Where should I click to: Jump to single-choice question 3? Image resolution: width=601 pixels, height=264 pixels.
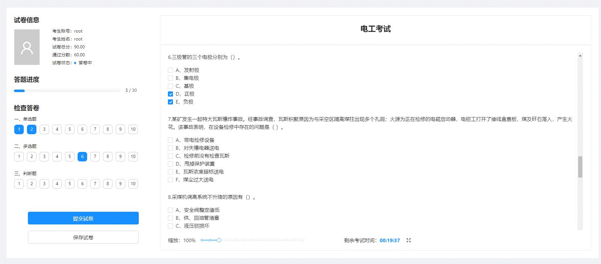(44, 129)
